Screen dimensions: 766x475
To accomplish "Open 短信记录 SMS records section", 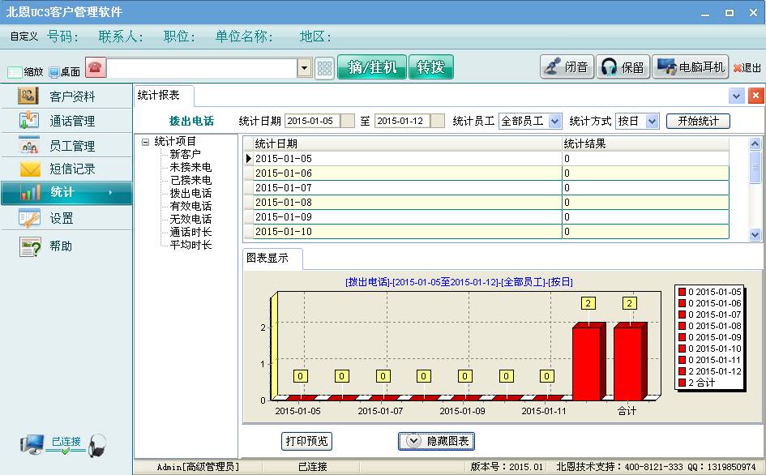I will tap(66, 169).
